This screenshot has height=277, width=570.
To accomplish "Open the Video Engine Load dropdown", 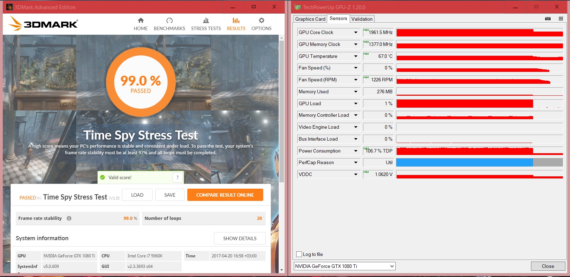I will [356, 127].
